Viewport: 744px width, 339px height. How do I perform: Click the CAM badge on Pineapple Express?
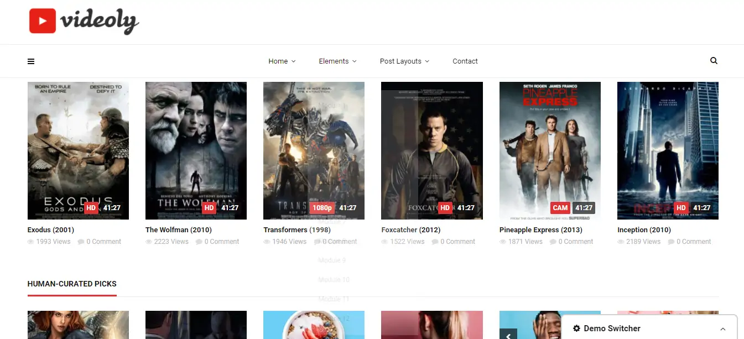[x=560, y=208]
